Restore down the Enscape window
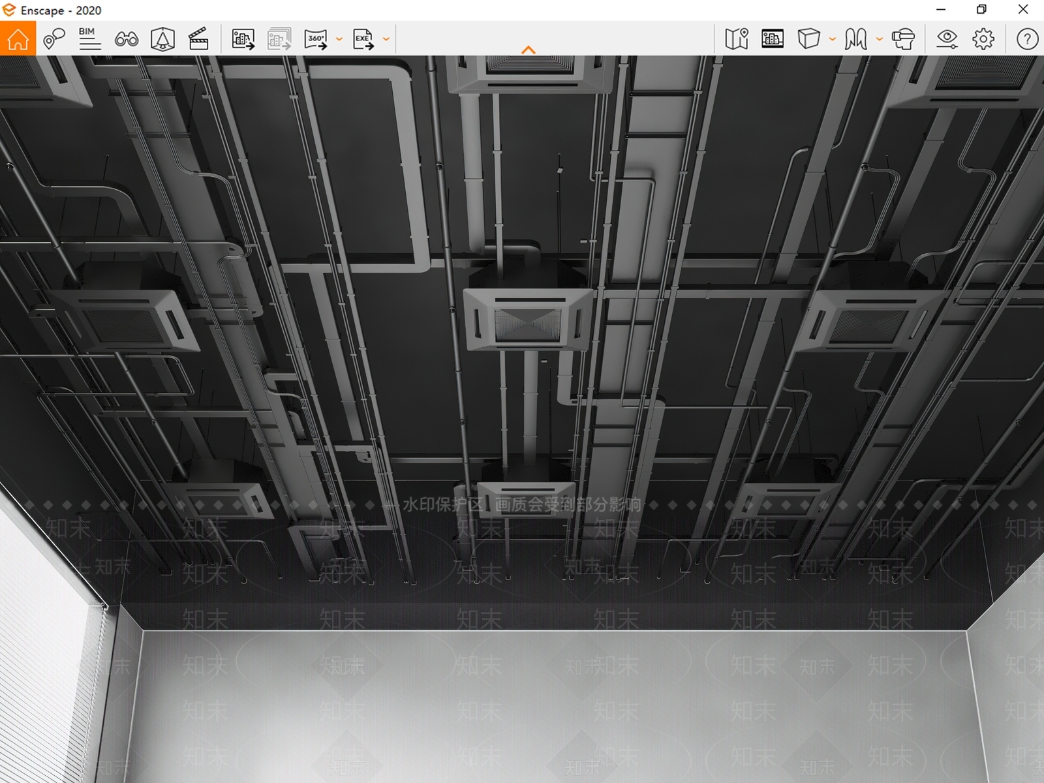Image resolution: width=1044 pixels, height=783 pixels. click(981, 10)
